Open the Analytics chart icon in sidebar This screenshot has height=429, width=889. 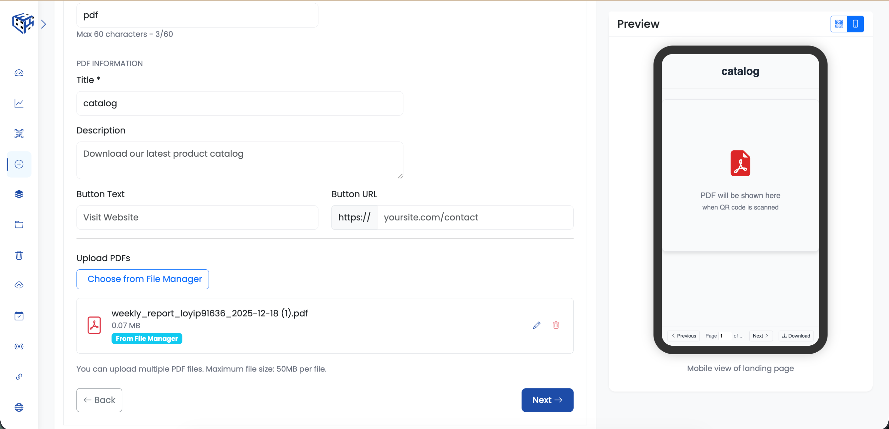pyautogui.click(x=19, y=103)
